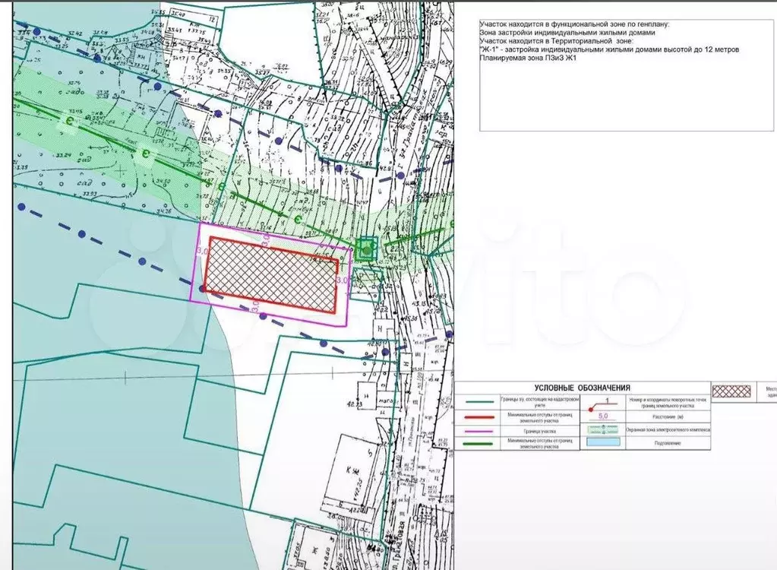
Task: Click 'Расстояние (м)' legend label
Action: 668,417
